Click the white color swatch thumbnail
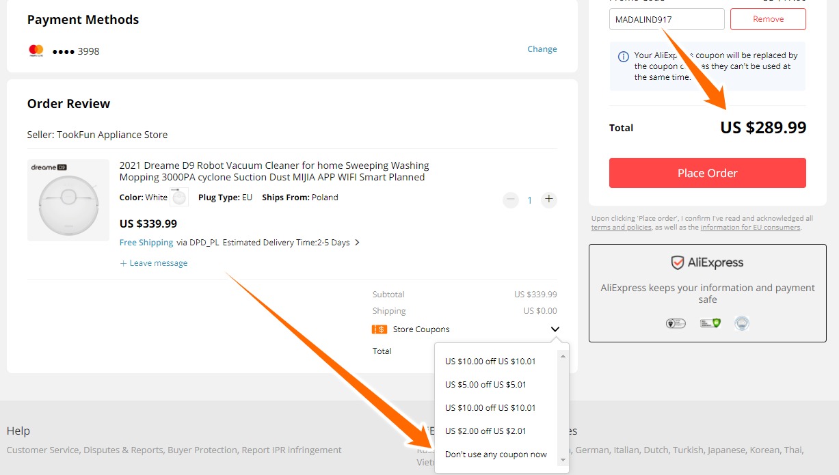839x475 pixels. click(179, 198)
